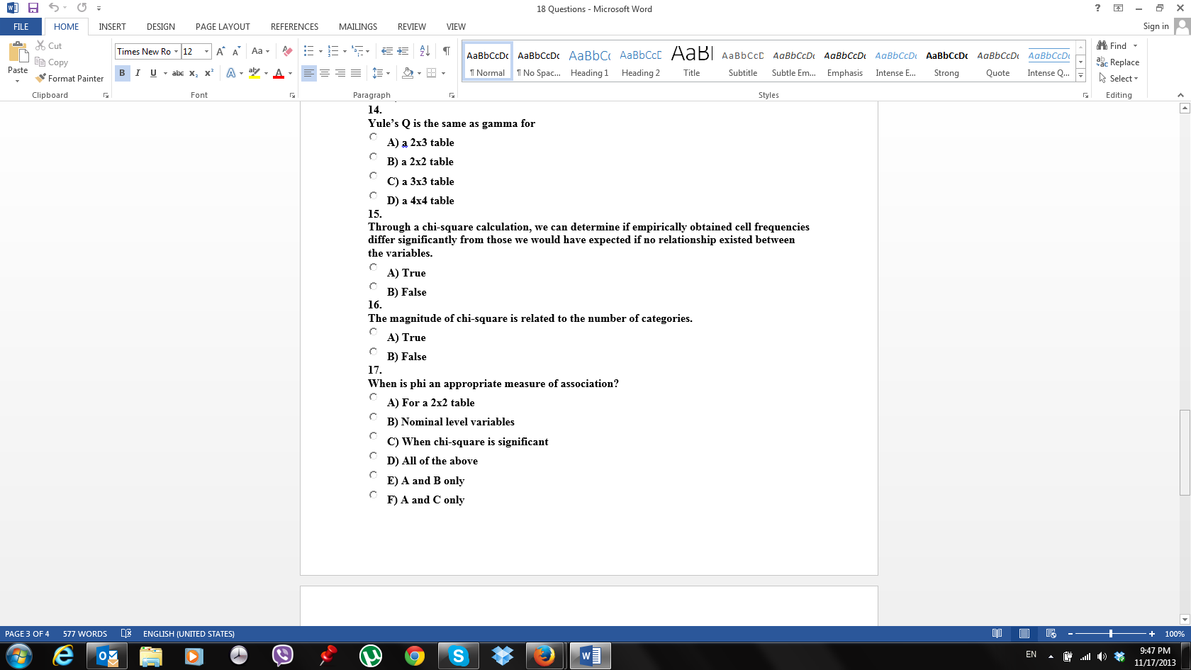Screen dimensions: 1191x670
Task: Apply subscript formatting
Action: click(194, 73)
